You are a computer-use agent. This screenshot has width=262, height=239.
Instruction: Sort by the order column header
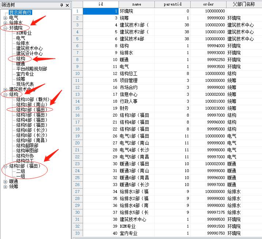point(208,4)
